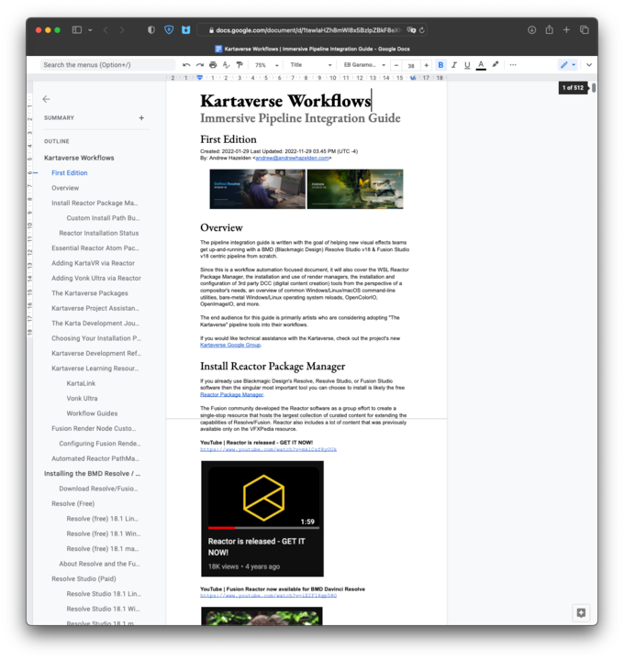Increase font size with the plus button
624x660 pixels.
tap(427, 65)
